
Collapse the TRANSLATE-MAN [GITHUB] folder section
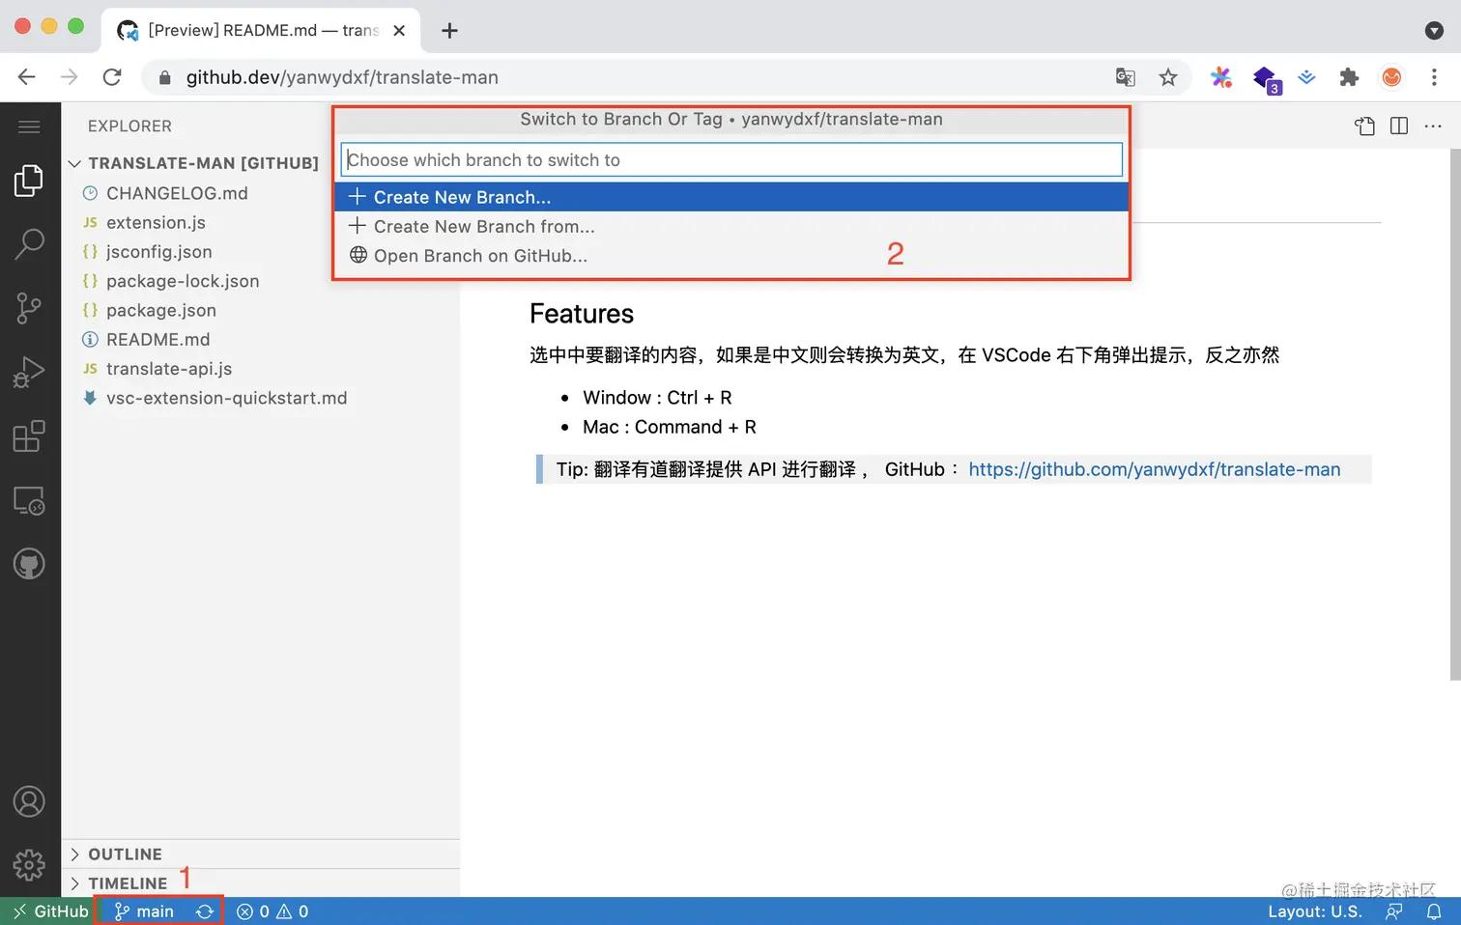pos(193,163)
